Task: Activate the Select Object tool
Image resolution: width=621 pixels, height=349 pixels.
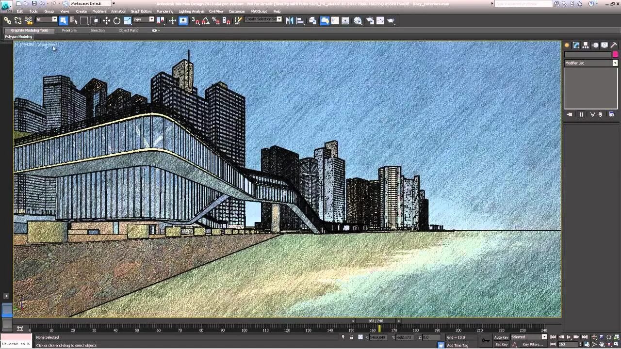Action: tap(63, 20)
